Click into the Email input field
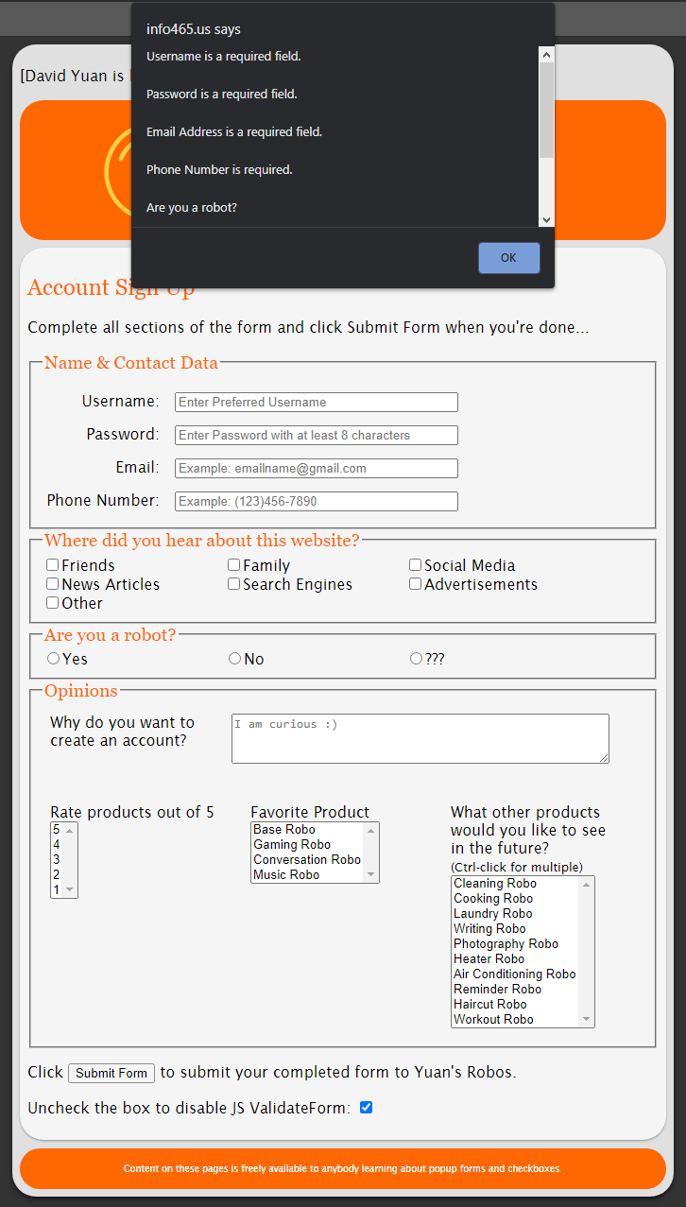Viewport: 686px width, 1207px height. pyautogui.click(x=317, y=468)
